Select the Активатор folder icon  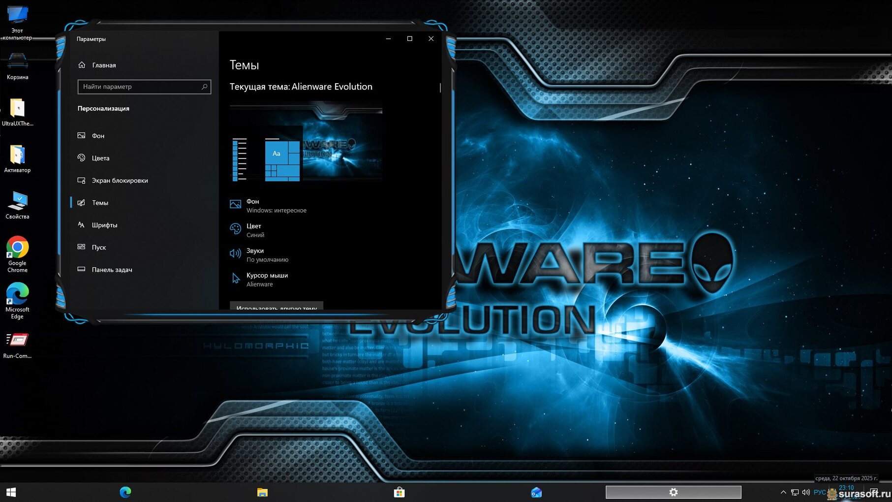17,158
